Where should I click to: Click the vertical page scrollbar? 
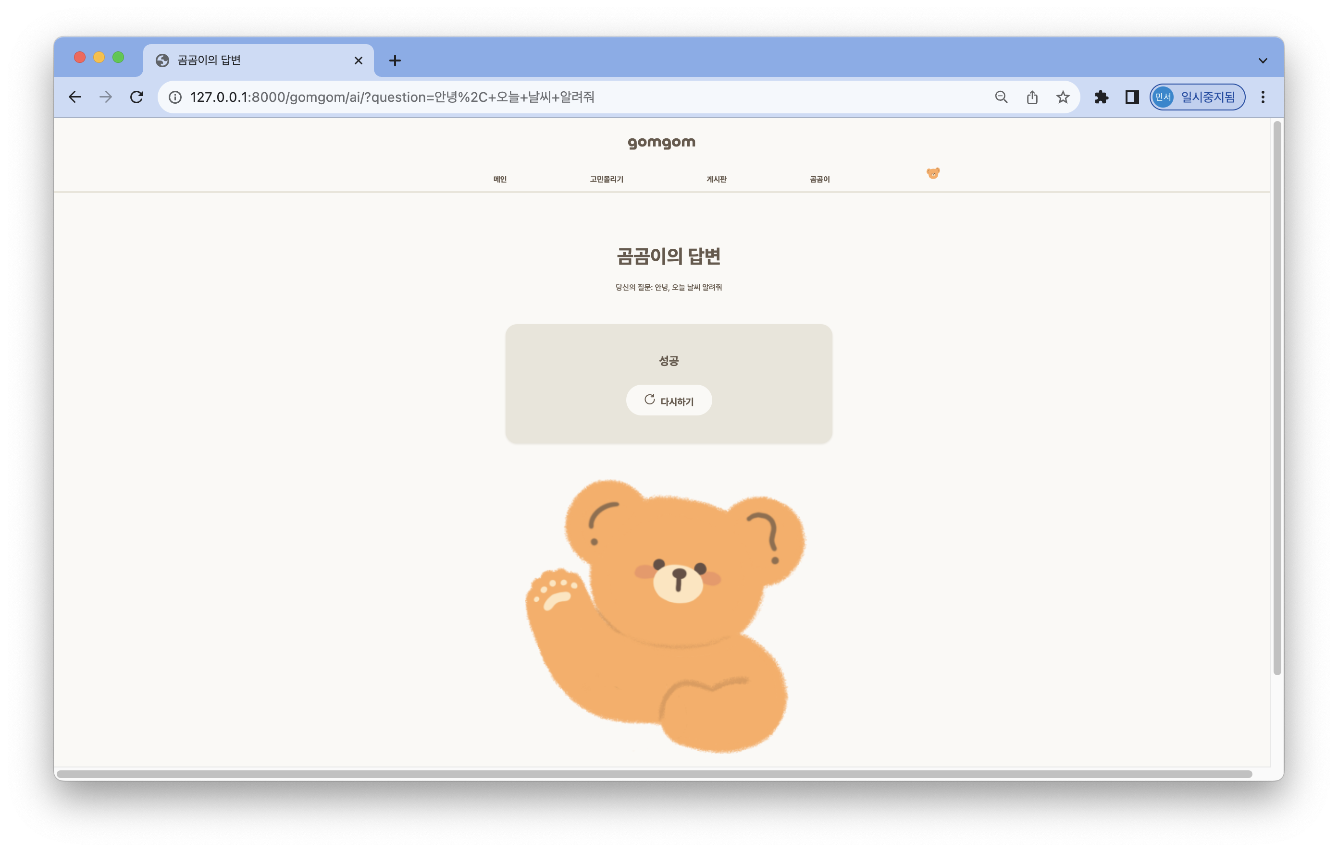[1277, 397]
